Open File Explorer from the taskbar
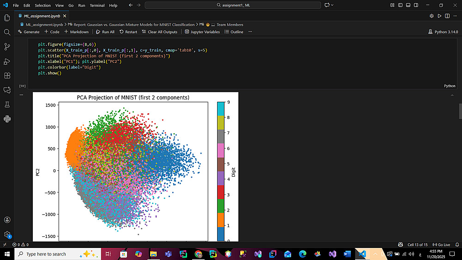The image size is (462, 260). click(x=153, y=254)
